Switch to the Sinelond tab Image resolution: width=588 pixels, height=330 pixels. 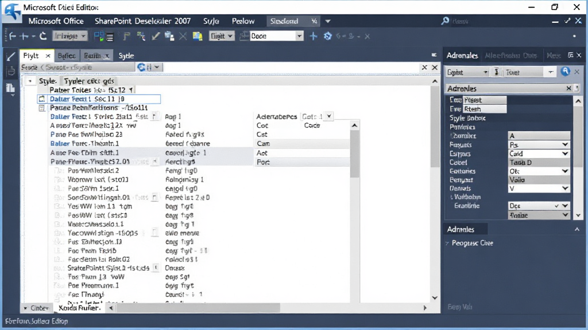[x=284, y=21]
